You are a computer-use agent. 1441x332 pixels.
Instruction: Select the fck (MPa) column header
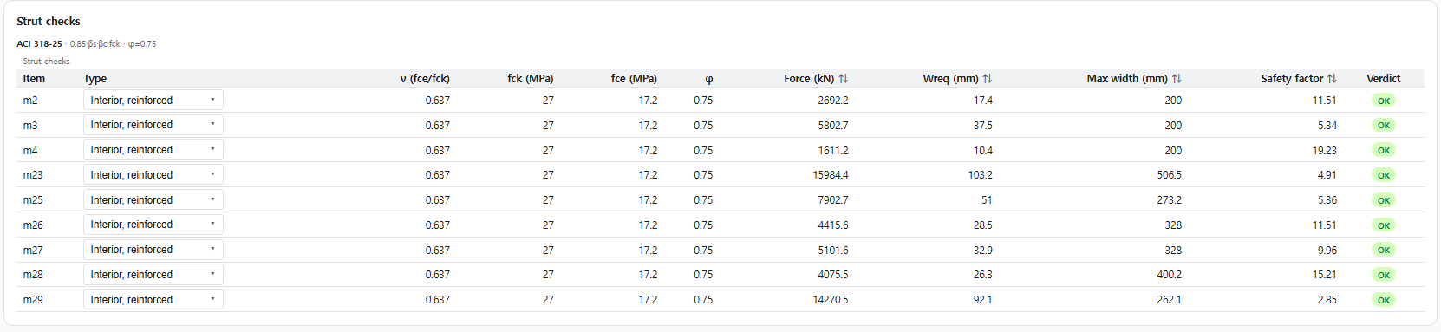[x=531, y=79]
